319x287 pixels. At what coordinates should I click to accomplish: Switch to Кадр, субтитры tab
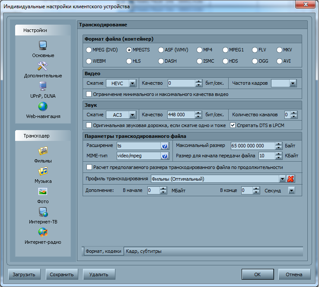tap(143, 251)
